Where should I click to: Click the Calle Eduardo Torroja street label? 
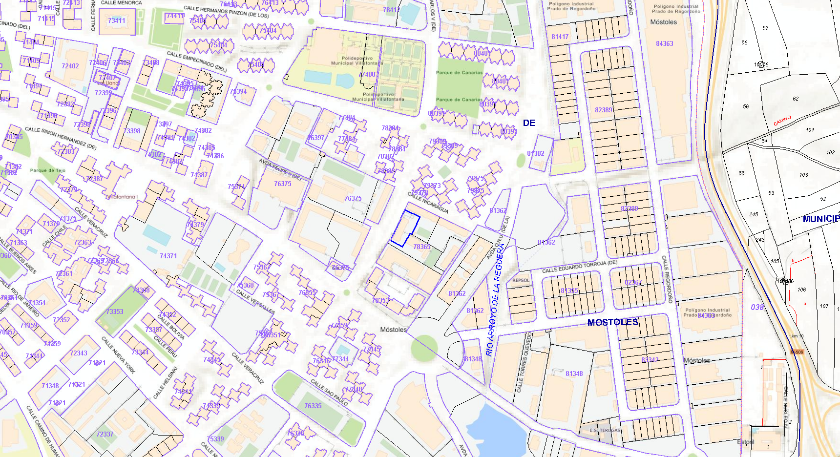point(580,267)
